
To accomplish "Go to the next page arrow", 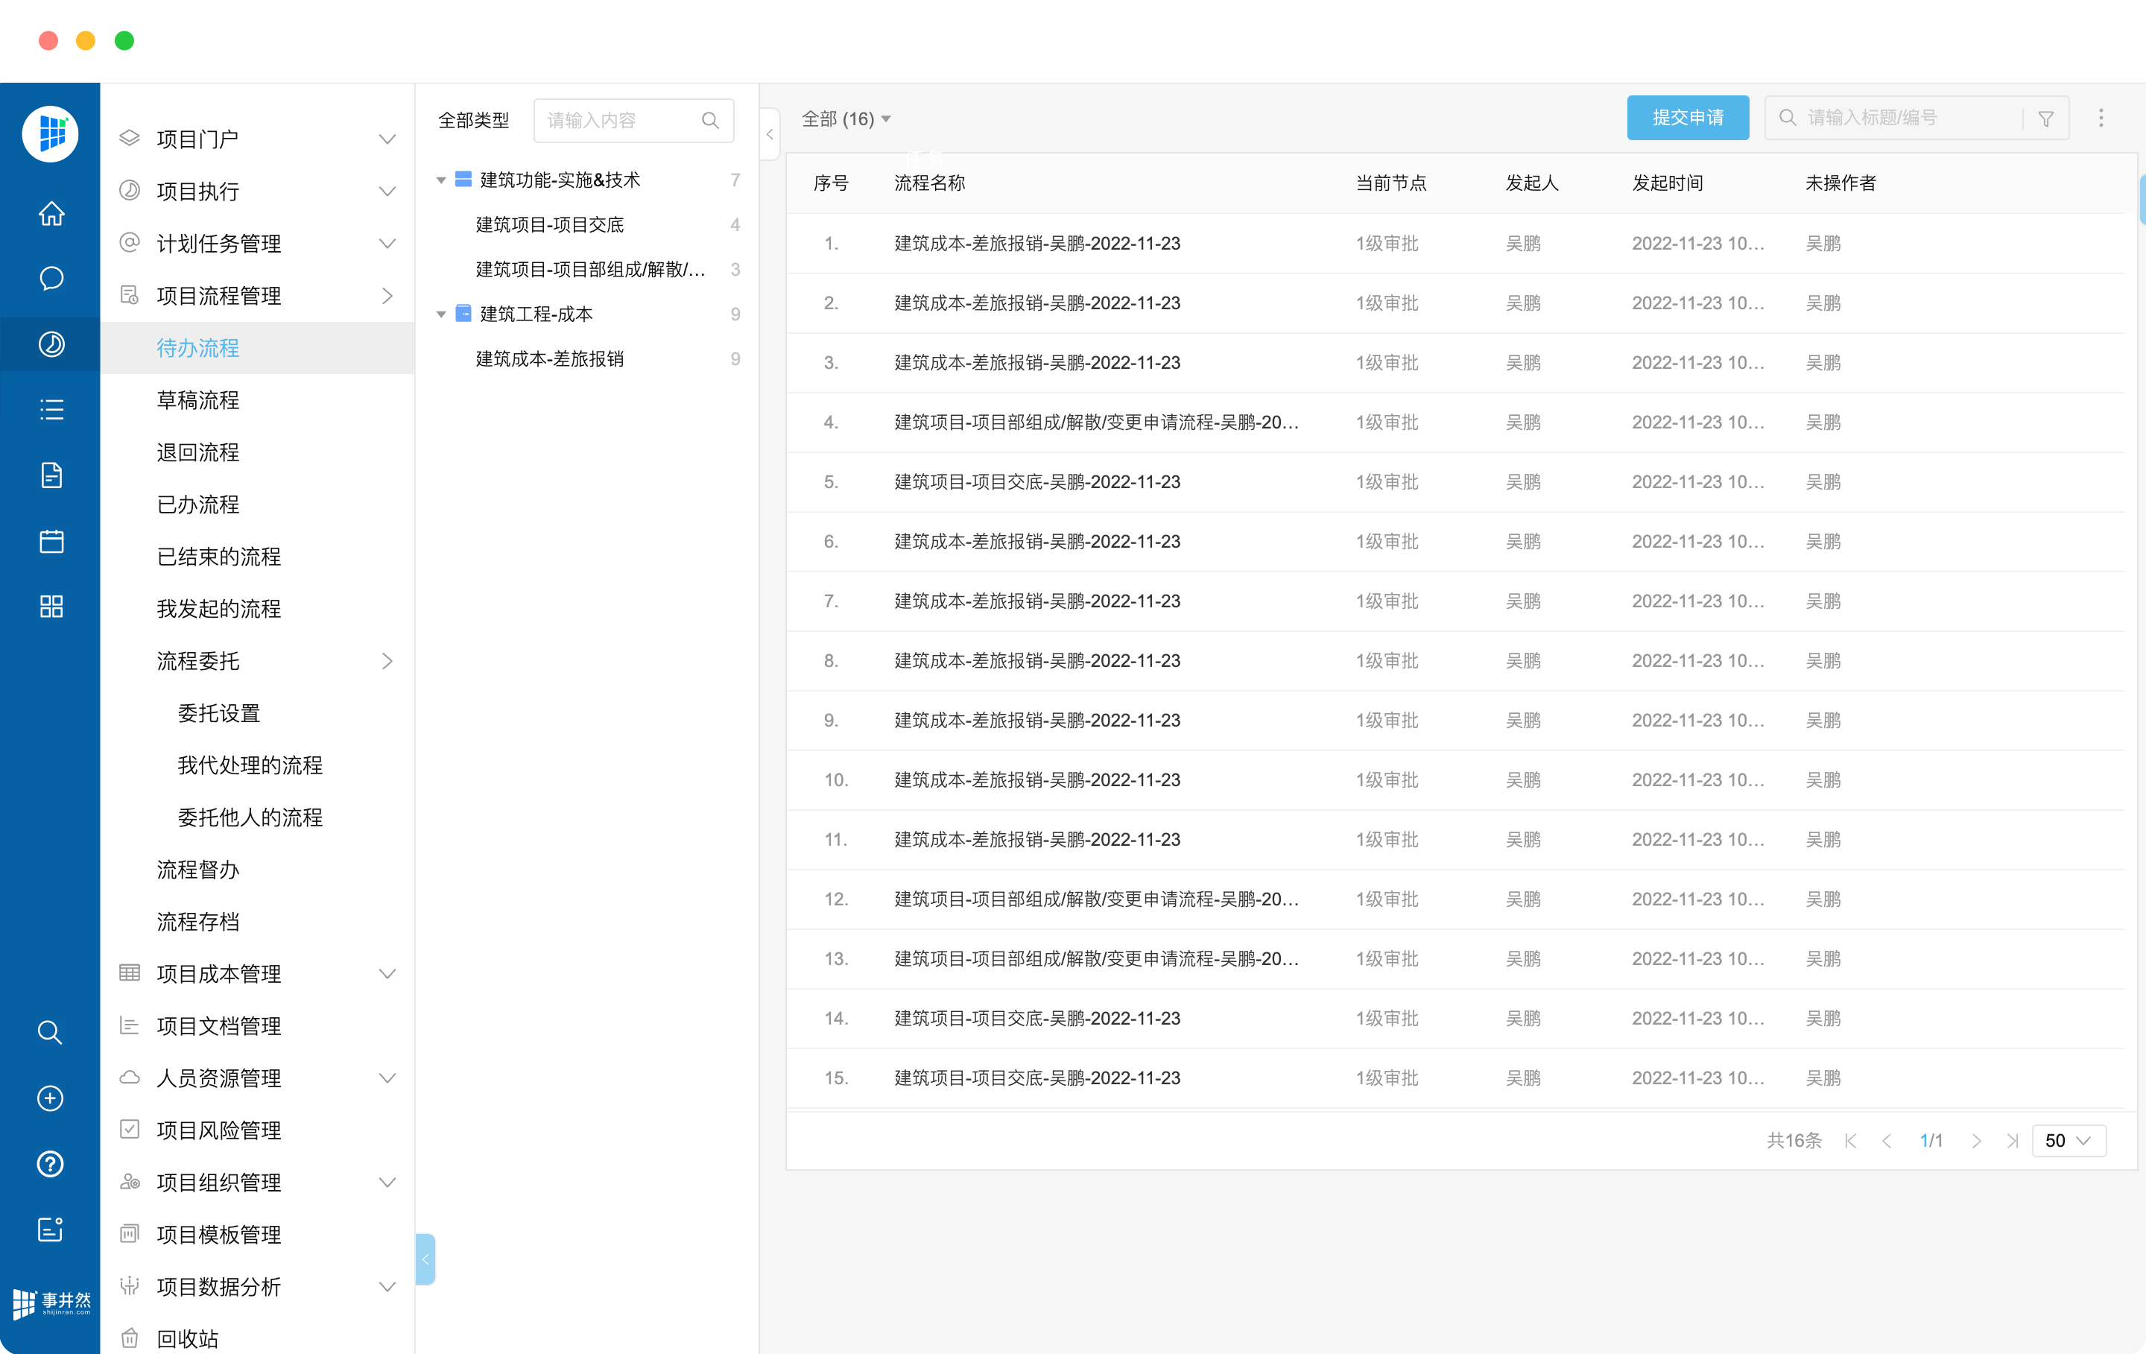I will click(x=1976, y=1141).
